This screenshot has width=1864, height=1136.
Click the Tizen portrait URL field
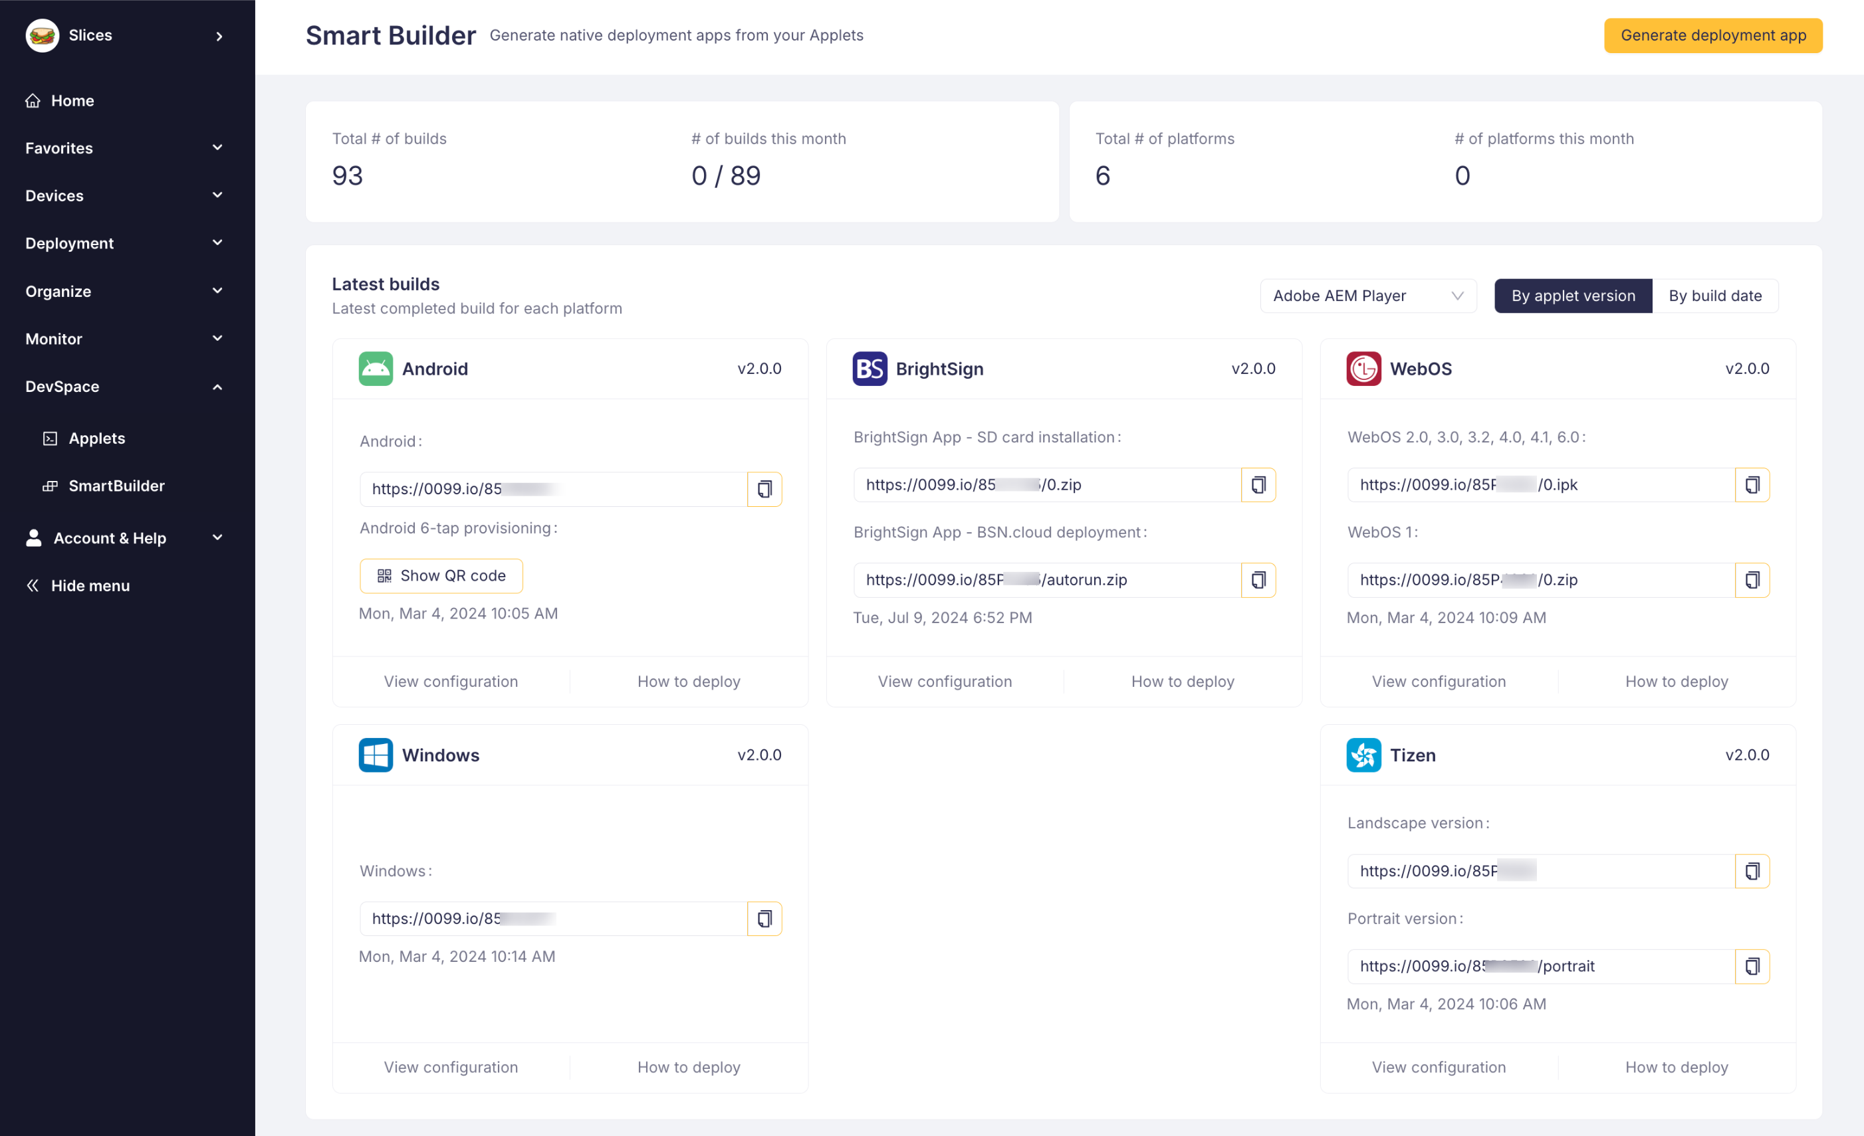pos(1541,967)
